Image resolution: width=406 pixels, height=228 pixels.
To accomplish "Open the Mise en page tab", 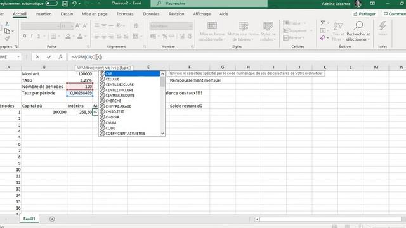I will tap(95, 14).
